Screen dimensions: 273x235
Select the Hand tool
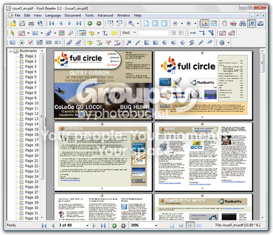tap(224, 23)
